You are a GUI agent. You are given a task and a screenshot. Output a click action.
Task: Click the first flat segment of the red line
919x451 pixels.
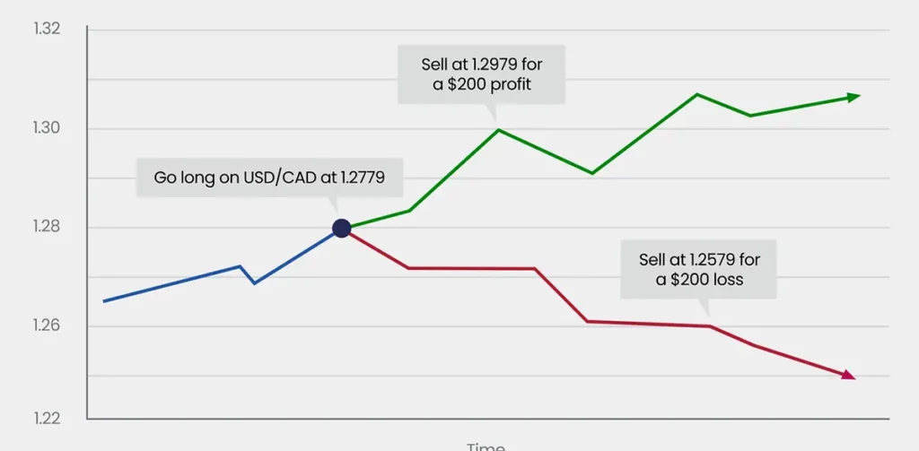[472, 268]
